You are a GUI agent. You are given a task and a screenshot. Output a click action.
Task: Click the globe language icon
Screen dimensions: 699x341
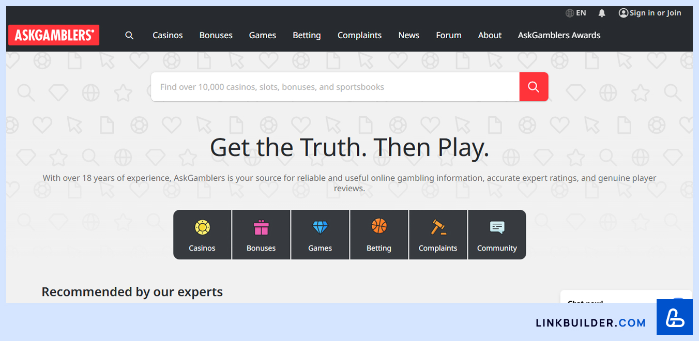coord(570,13)
